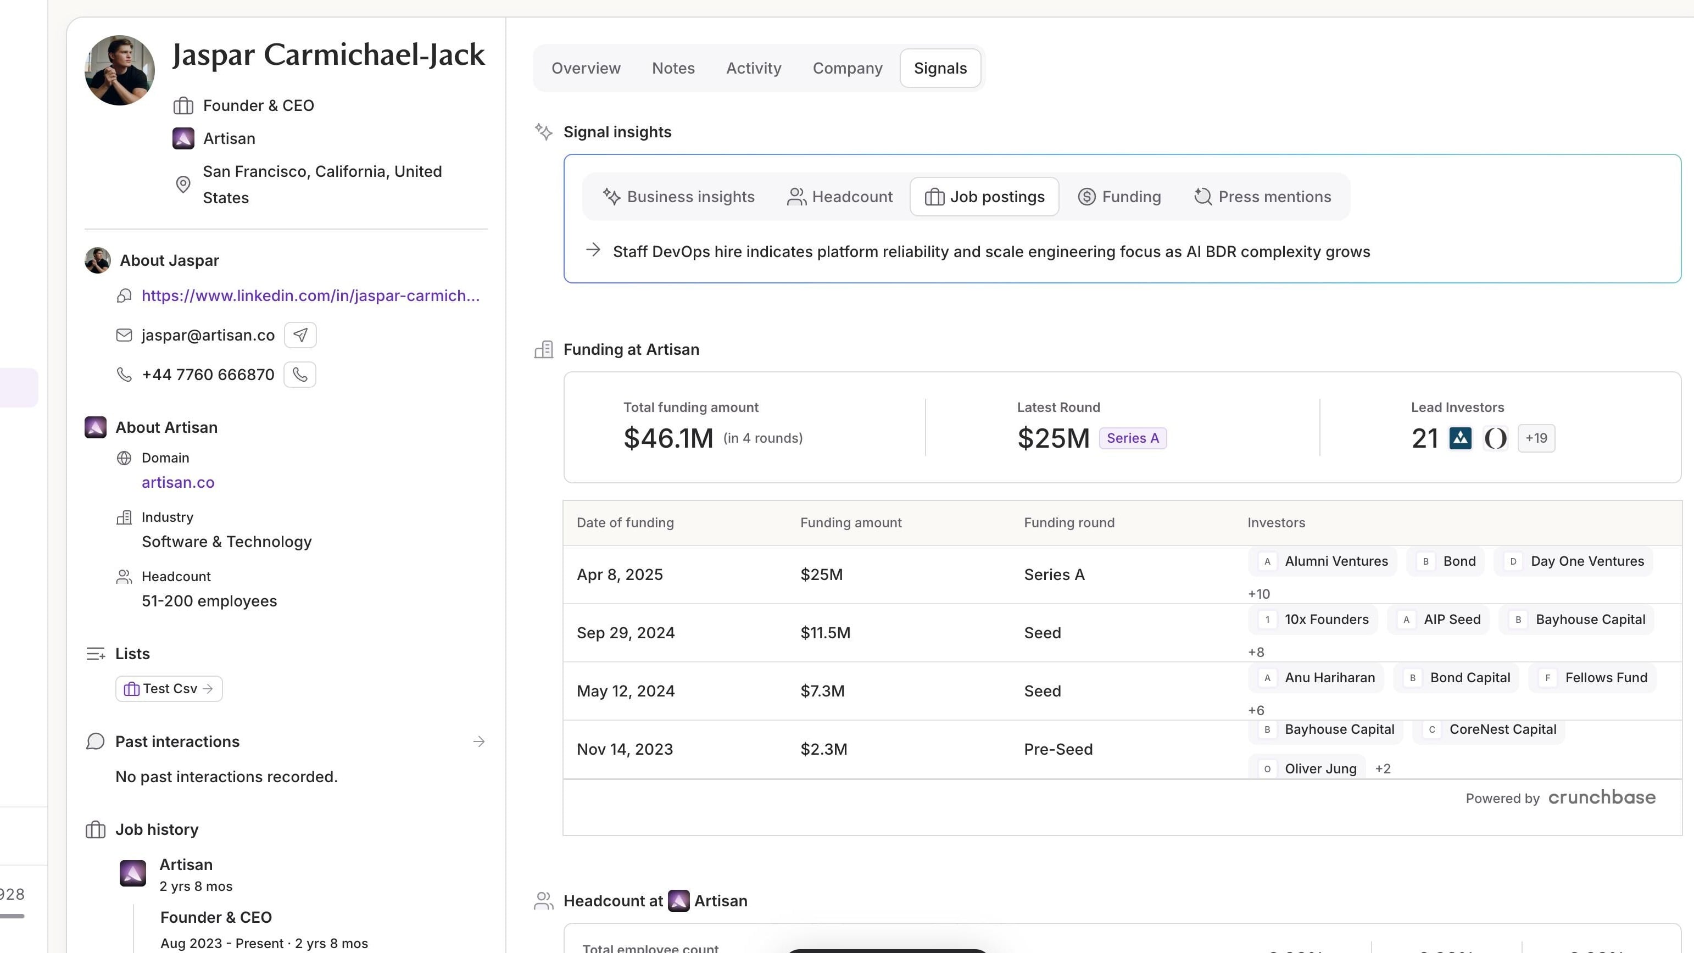
Task: Expand the +2 investors in Pre-Seed row
Action: [1383, 769]
